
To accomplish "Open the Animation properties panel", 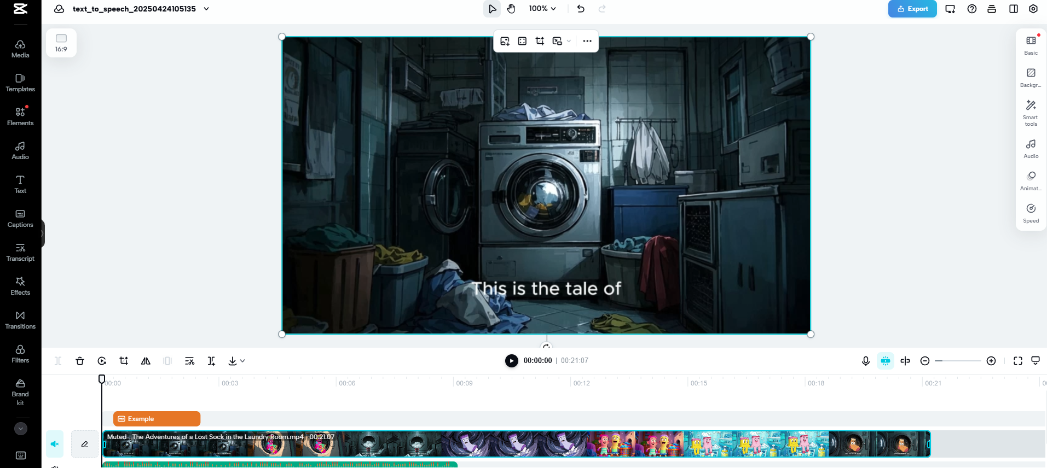I will tap(1031, 180).
